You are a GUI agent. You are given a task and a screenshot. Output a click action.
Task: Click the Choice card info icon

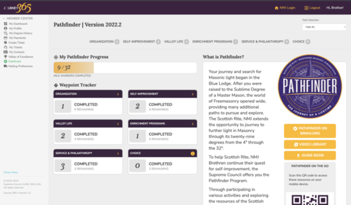(x=192, y=153)
